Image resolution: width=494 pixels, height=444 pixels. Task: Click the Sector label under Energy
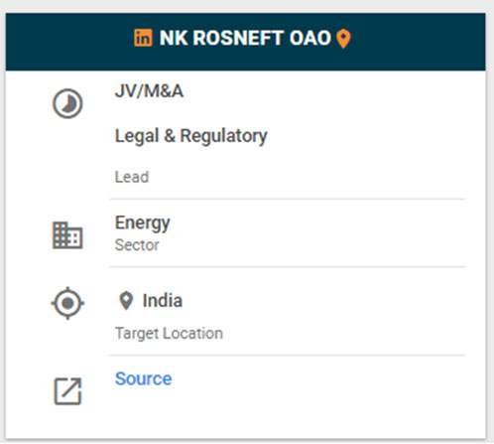(137, 245)
